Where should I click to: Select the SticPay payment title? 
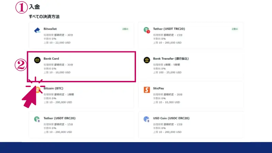(158, 88)
